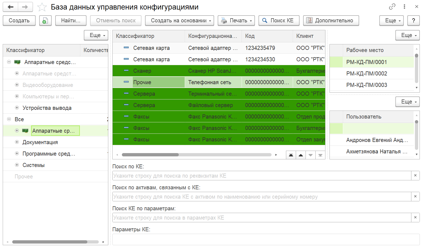Open Еще menu above the classifier tree

(x=96, y=35)
